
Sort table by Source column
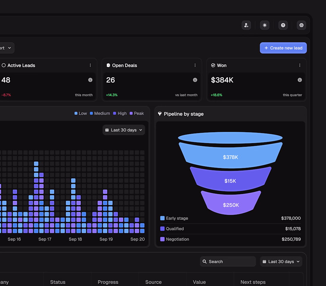pyautogui.click(x=154, y=282)
